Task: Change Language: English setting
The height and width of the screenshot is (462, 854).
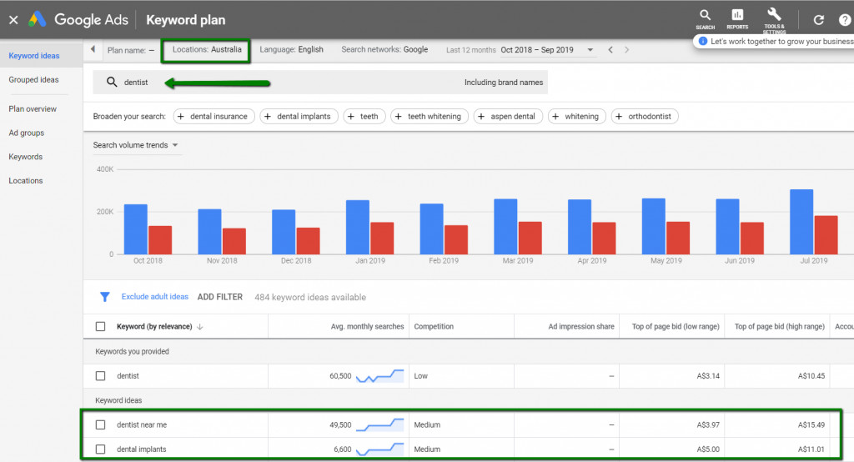Action: pos(291,49)
